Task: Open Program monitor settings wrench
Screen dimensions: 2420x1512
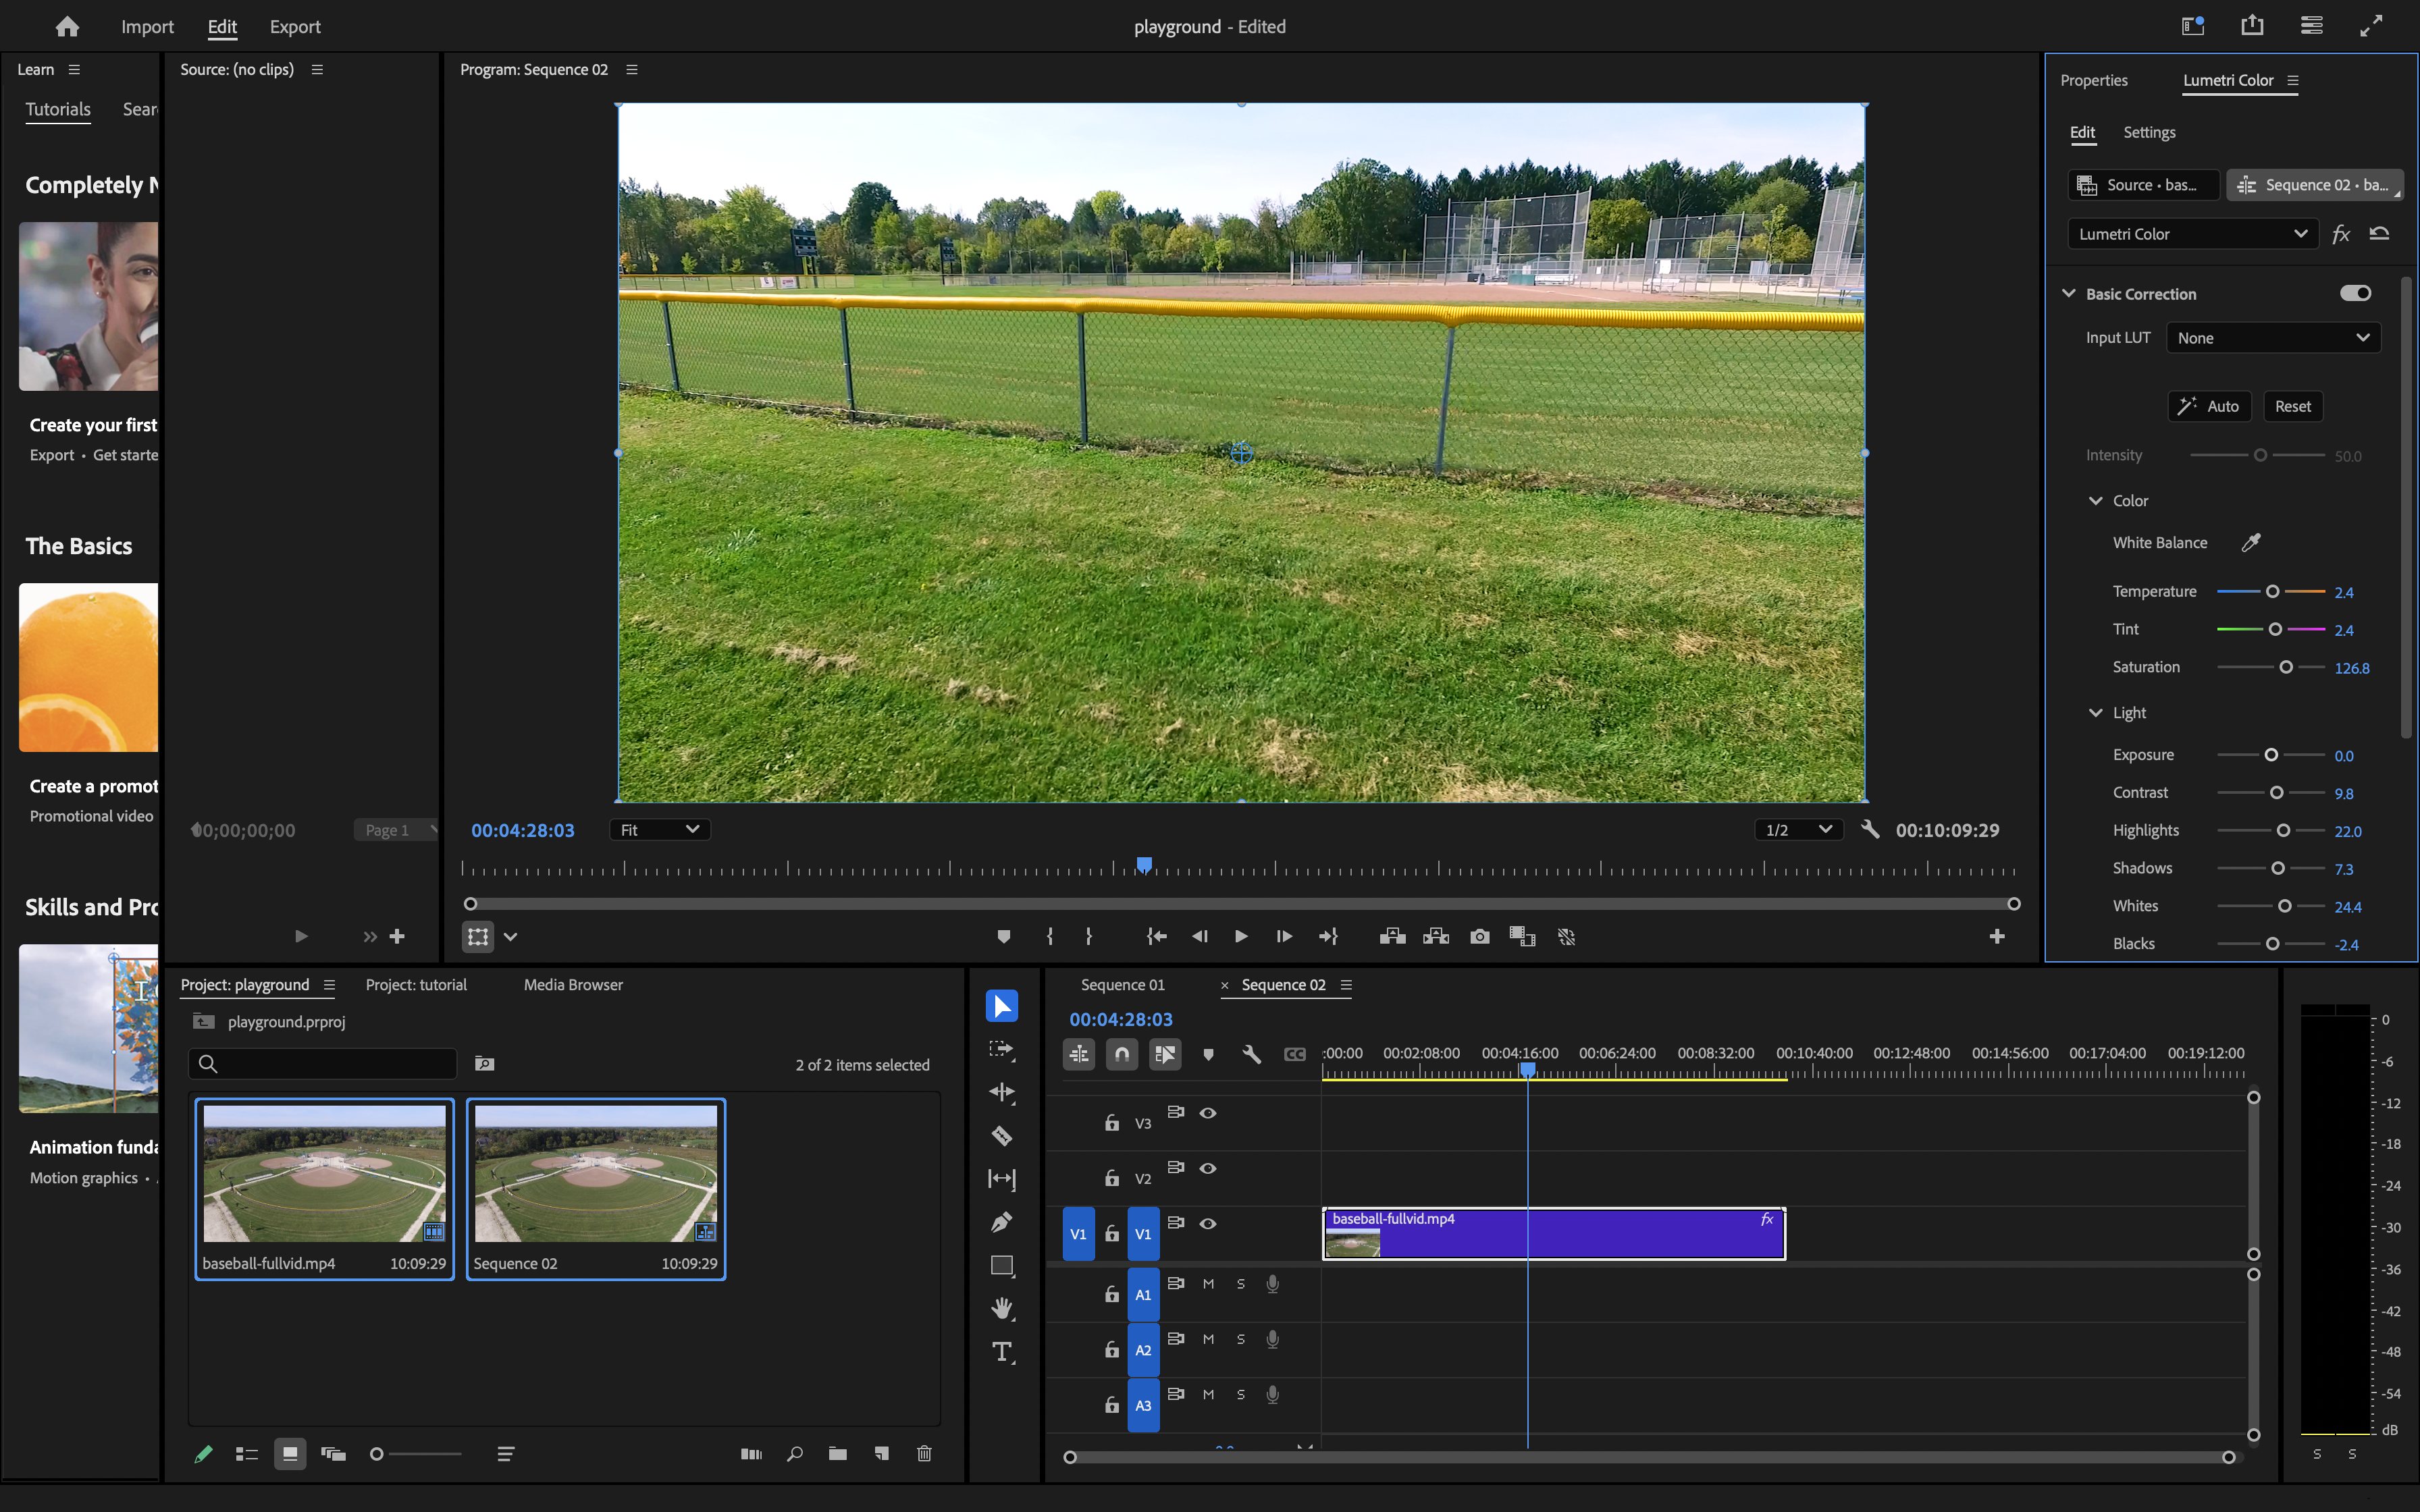Action: (x=1870, y=830)
